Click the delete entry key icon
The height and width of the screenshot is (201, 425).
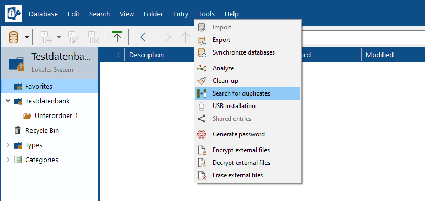(x=93, y=37)
